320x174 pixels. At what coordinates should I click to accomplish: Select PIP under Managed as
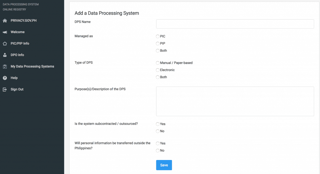[158, 44]
